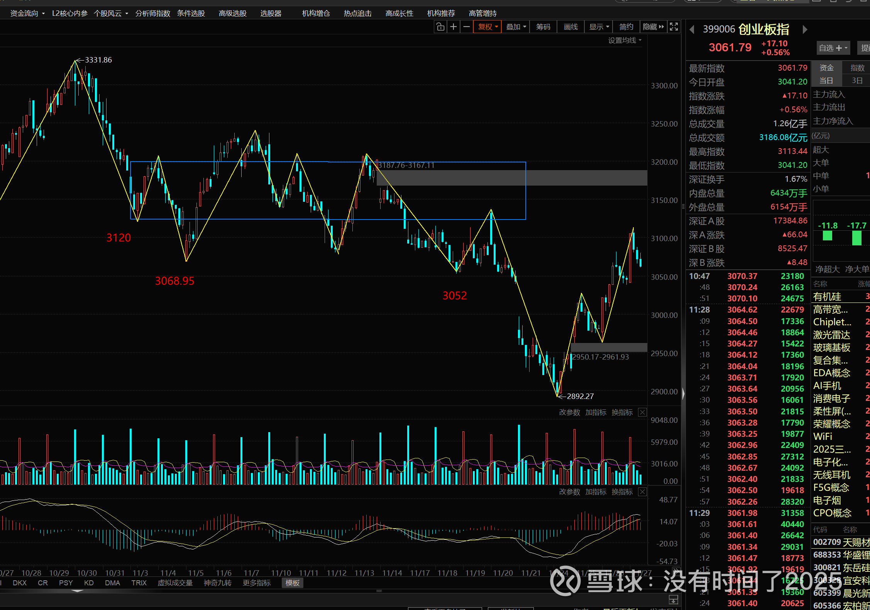Go to next index with right arrow

[x=805, y=30]
